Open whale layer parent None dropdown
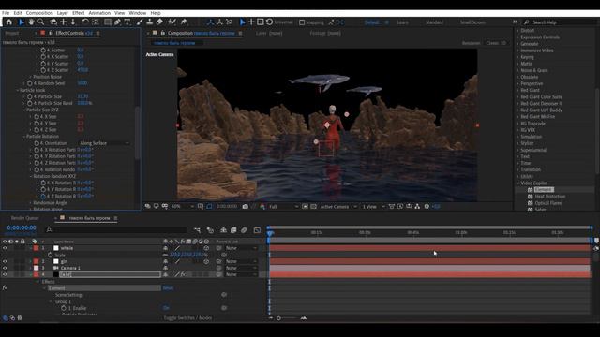The width and height of the screenshot is (600, 337). 241,248
